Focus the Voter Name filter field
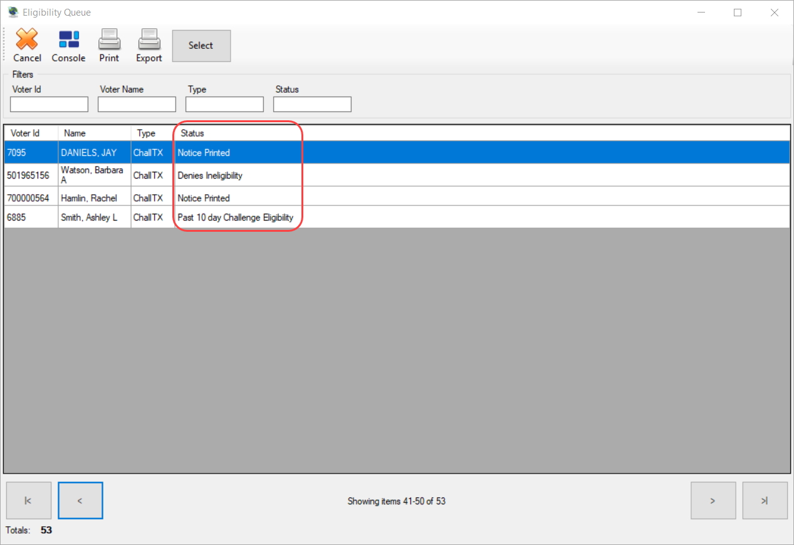This screenshot has height=545, width=794. (x=137, y=104)
